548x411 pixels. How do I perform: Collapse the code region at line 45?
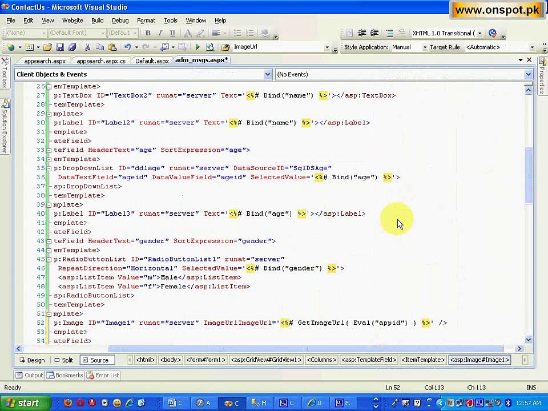click(49, 259)
